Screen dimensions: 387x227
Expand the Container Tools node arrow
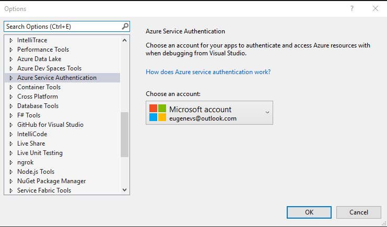11,87
